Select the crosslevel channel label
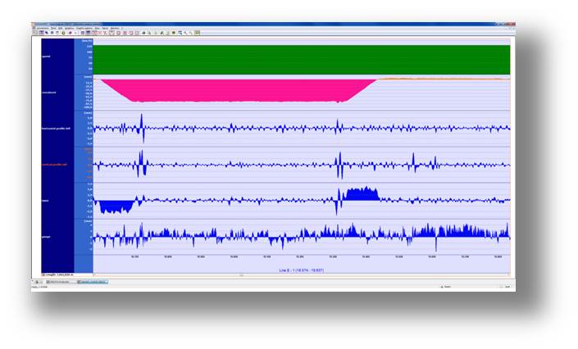 coord(49,93)
